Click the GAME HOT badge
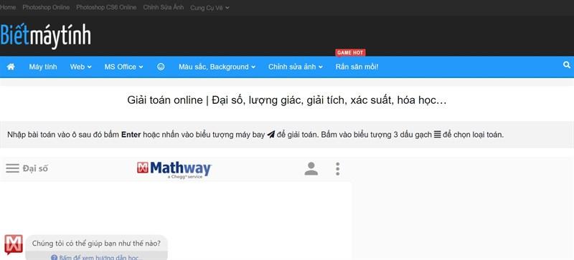 350,53
